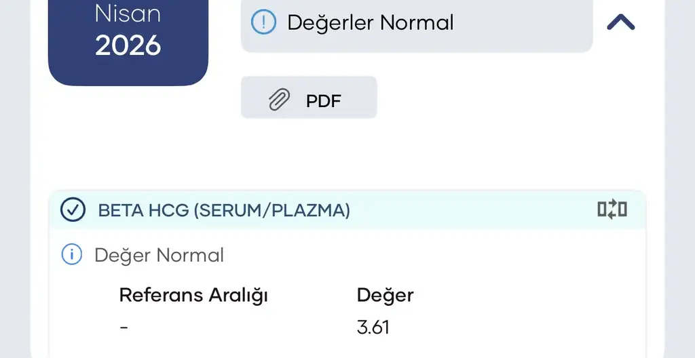Click the info icon beside Değer Normal
The image size is (695, 358).
point(72,255)
